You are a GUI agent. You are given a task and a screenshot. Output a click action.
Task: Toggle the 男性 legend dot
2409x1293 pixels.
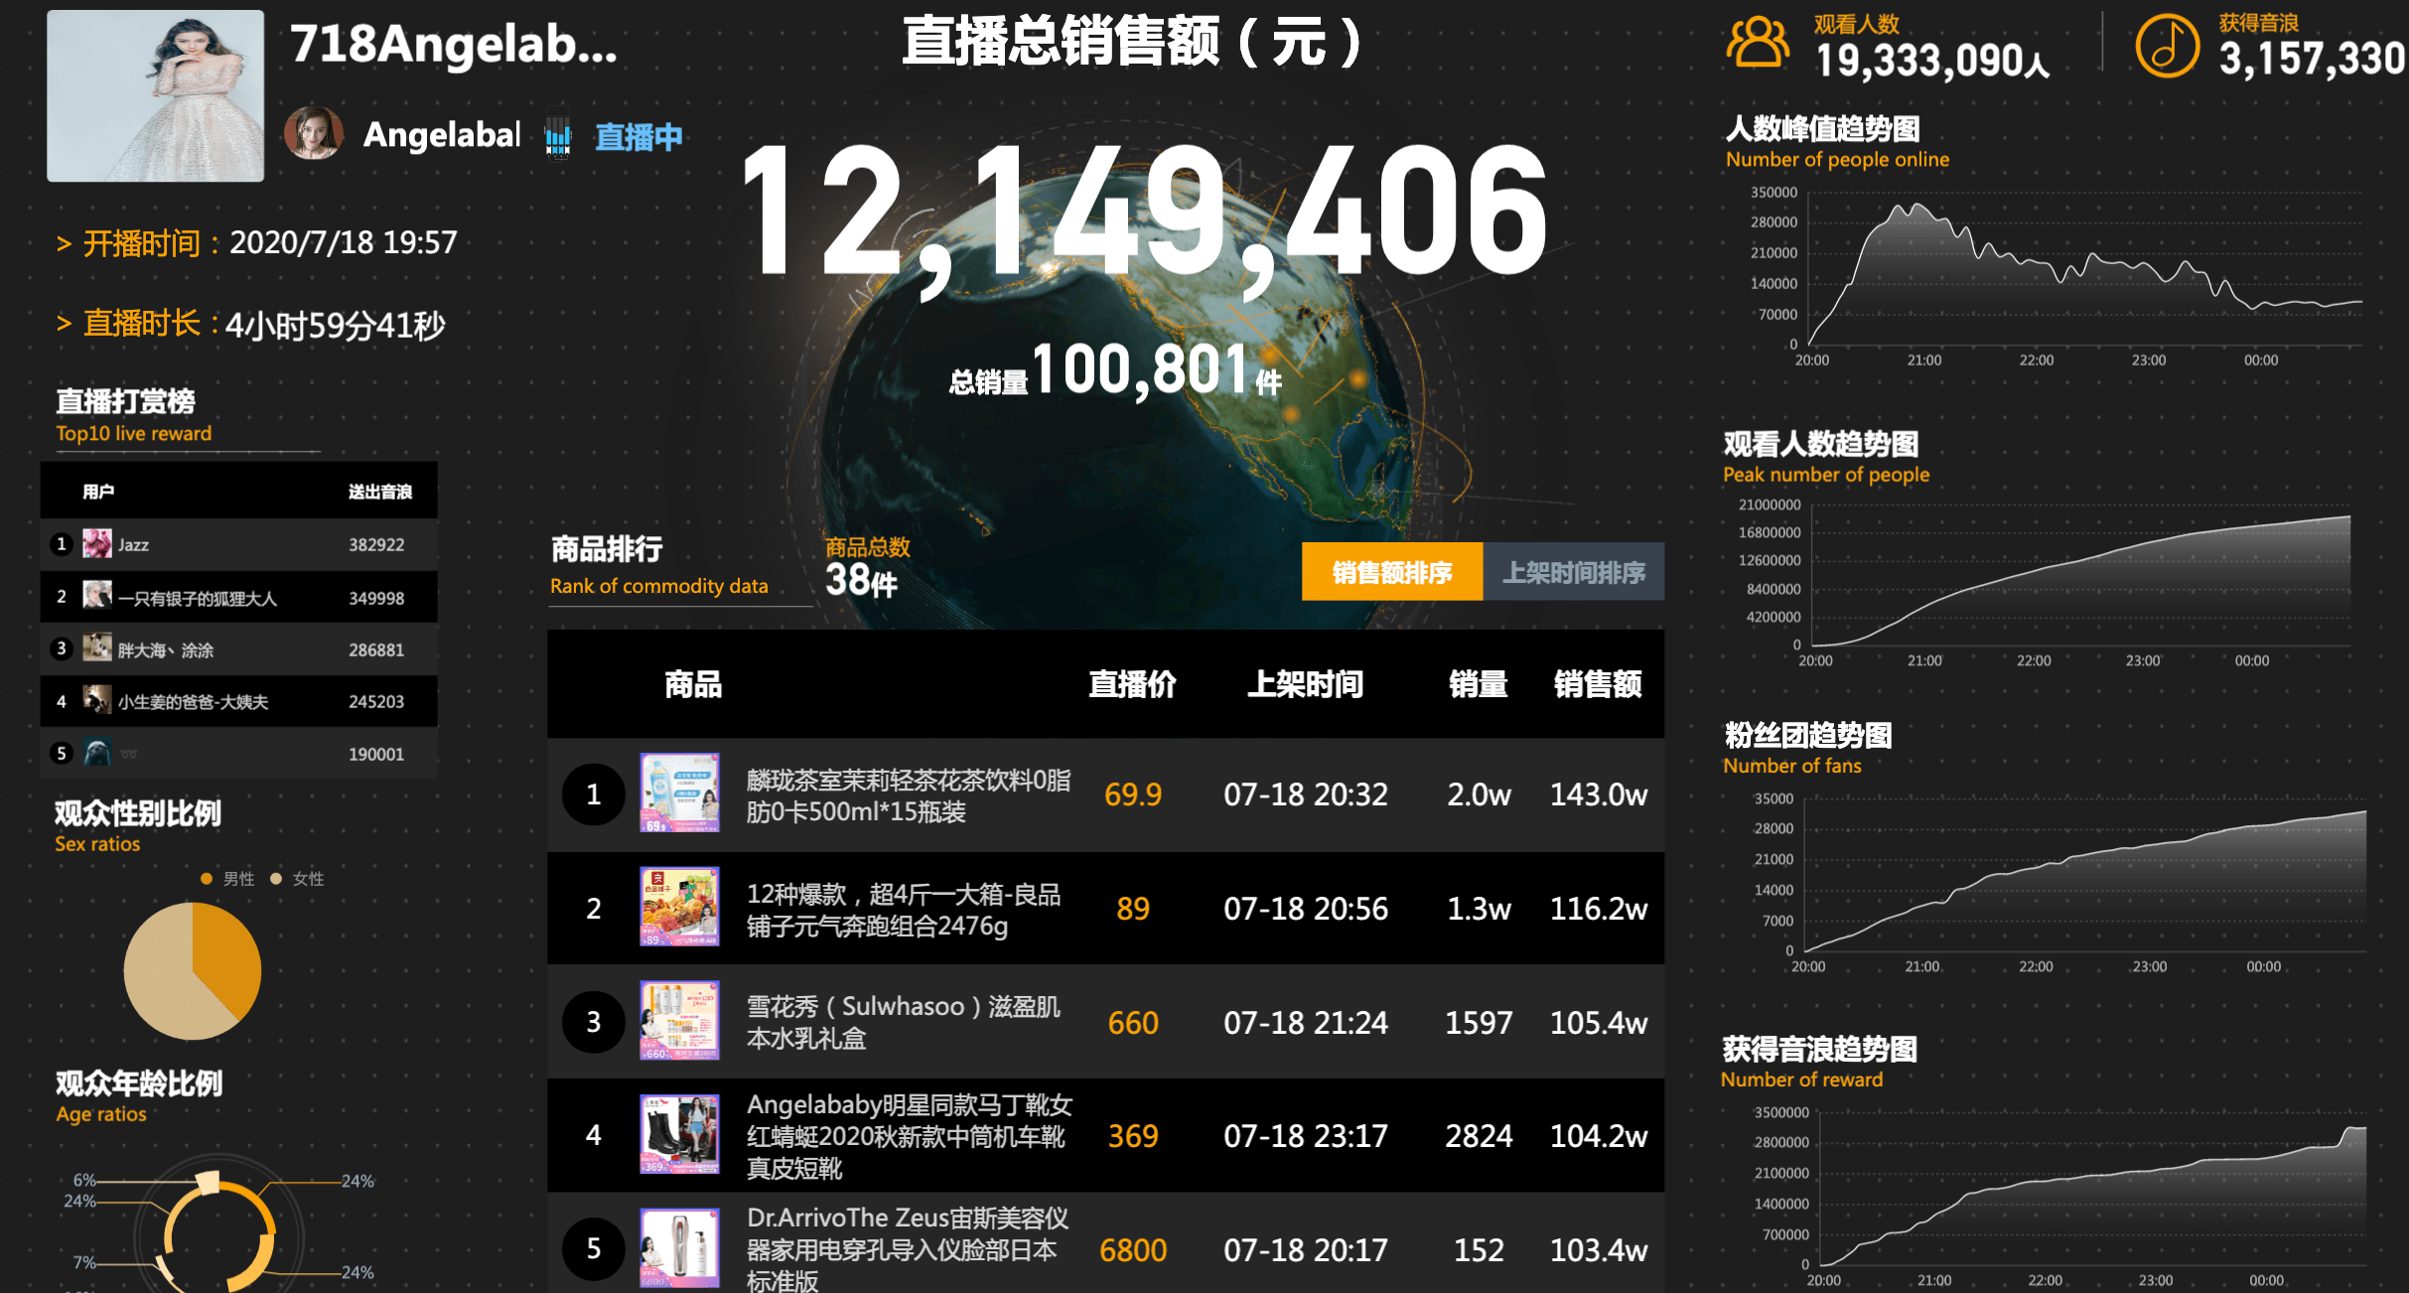pyautogui.click(x=207, y=878)
